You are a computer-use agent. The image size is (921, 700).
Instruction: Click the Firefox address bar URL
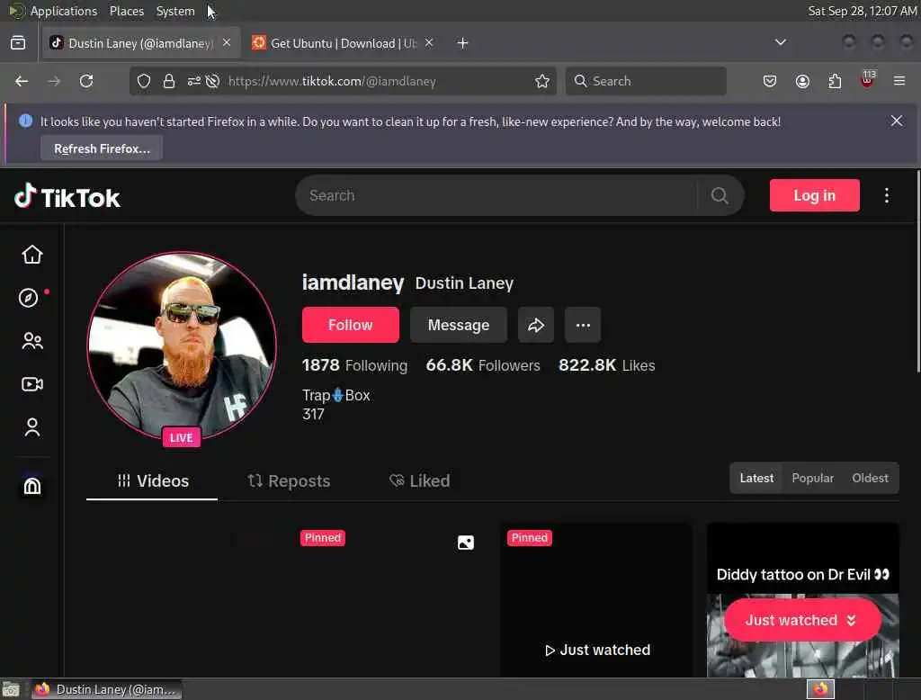tap(332, 81)
